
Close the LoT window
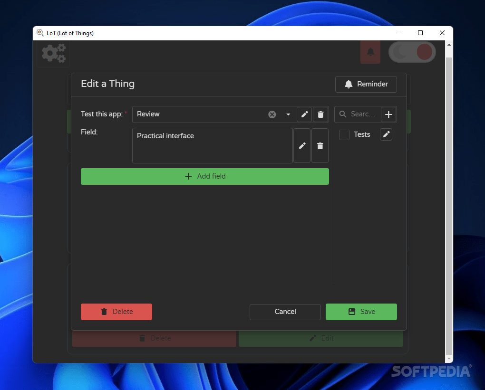tap(442, 33)
